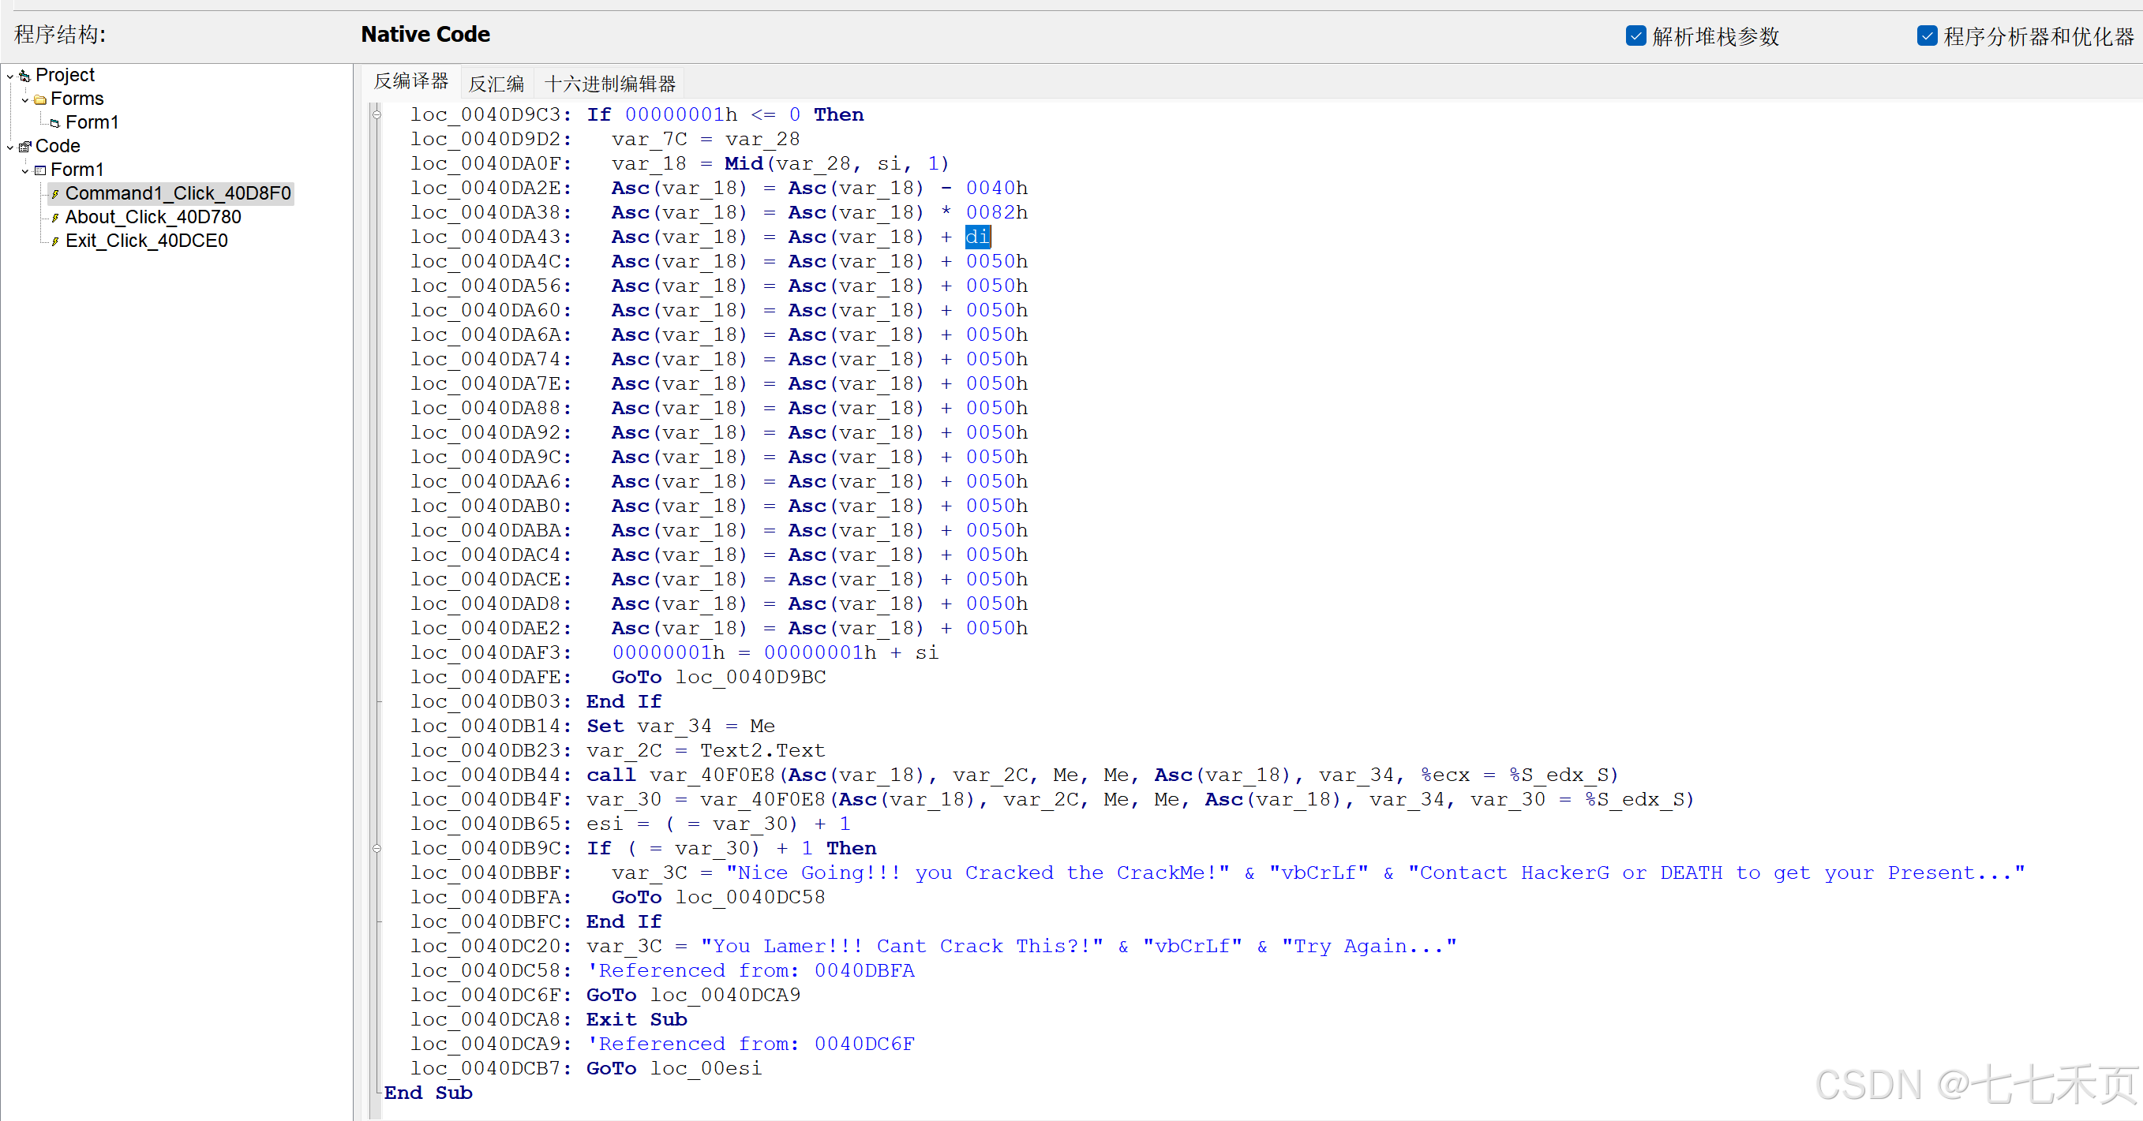Select Exit_Click_40DCE0 procedure

(x=146, y=241)
